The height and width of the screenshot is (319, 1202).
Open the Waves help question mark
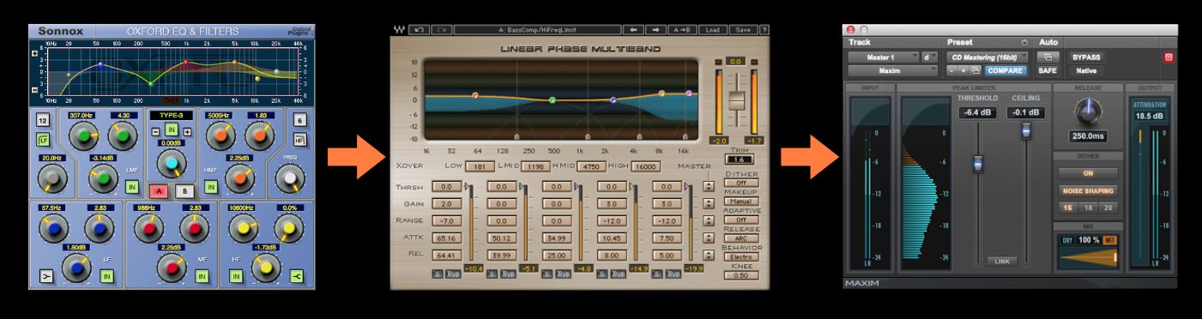click(764, 29)
